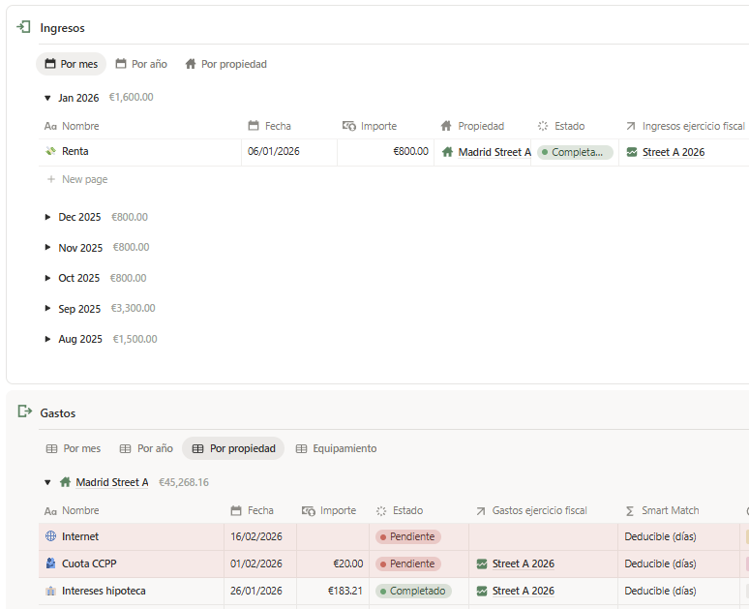Click the globe icon beside Internet
Viewport: 749px width, 609px height.
50,536
